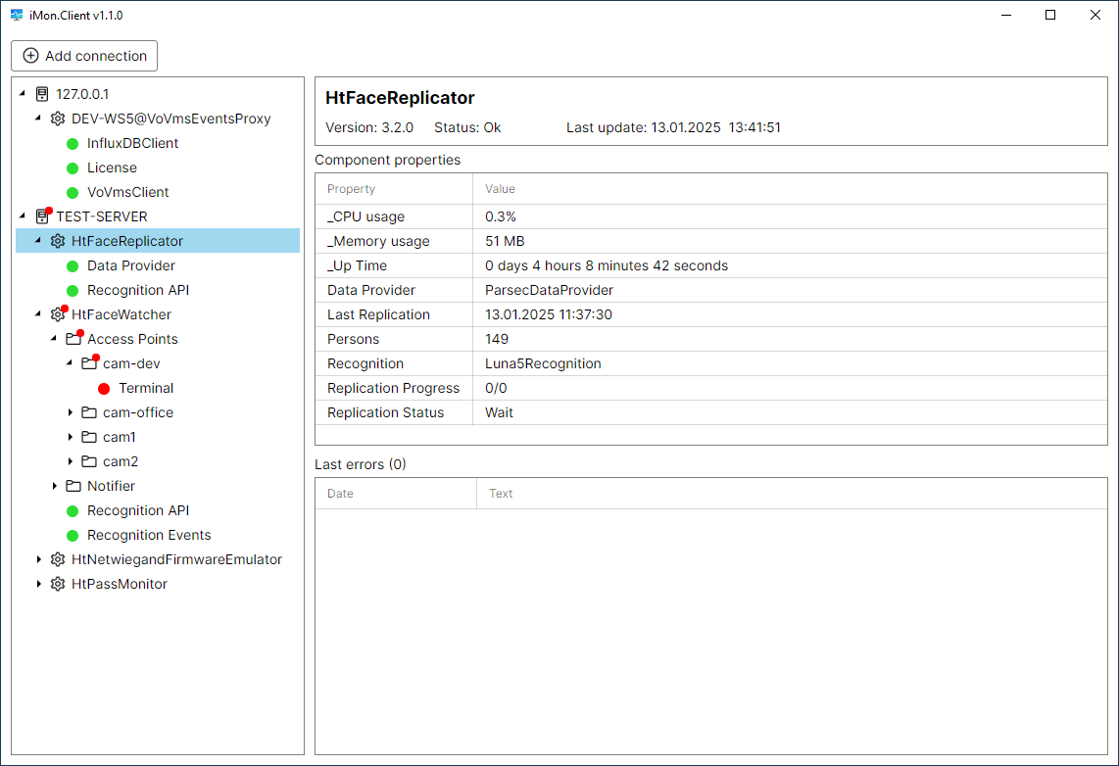This screenshot has height=766, width=1119.
Task: Select the VoVmsClient component
Action: pyautogui.click(x=127, y=192)
